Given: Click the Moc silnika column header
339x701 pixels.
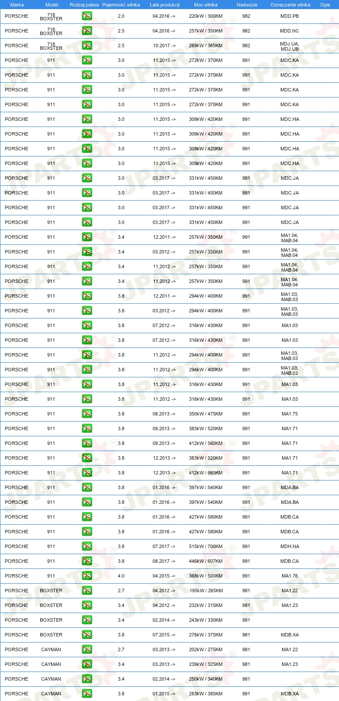Looking at the screenshot, I should [x=206, y=5].
